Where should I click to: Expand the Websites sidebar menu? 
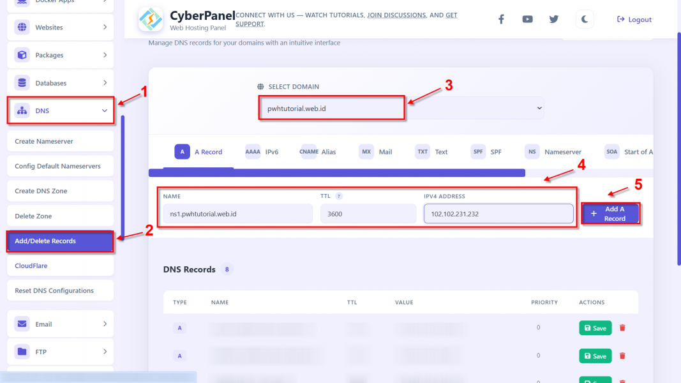click(x=61, y=27)
